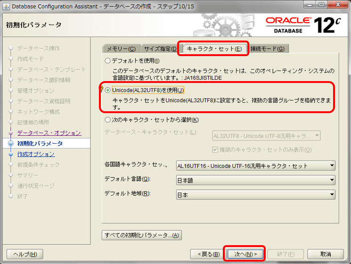Click the Java application icon in title bar
This screenshot has height=264, width=351.
(x=6, y=7)
